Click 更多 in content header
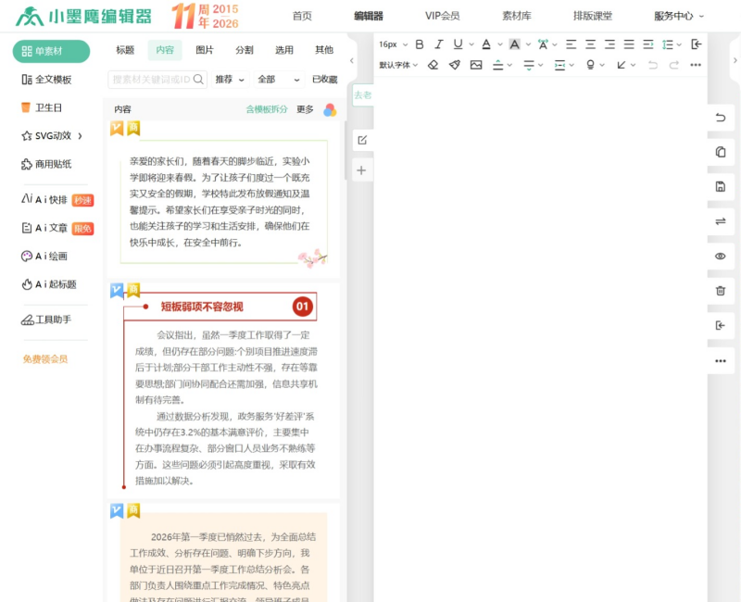This screenshot has width=741, height=602. click(305, 109)
